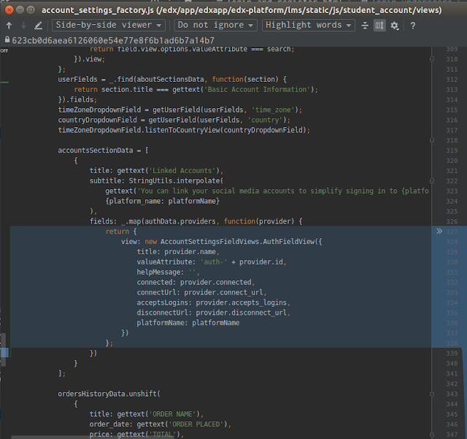The height and width of the screenshot is (439, 467).
Task: Toggle fold marker at line 310
Action: click(432, 59)
